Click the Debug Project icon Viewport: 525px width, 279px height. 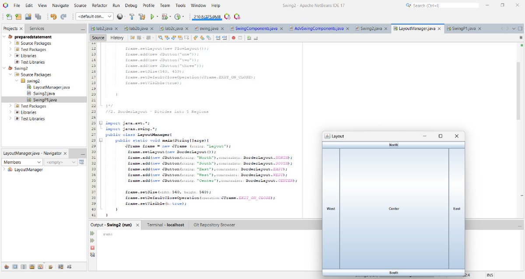tap(164, 17)
